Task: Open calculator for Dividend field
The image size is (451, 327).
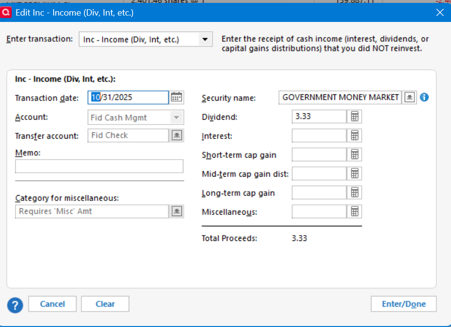Action: point(354,117)
